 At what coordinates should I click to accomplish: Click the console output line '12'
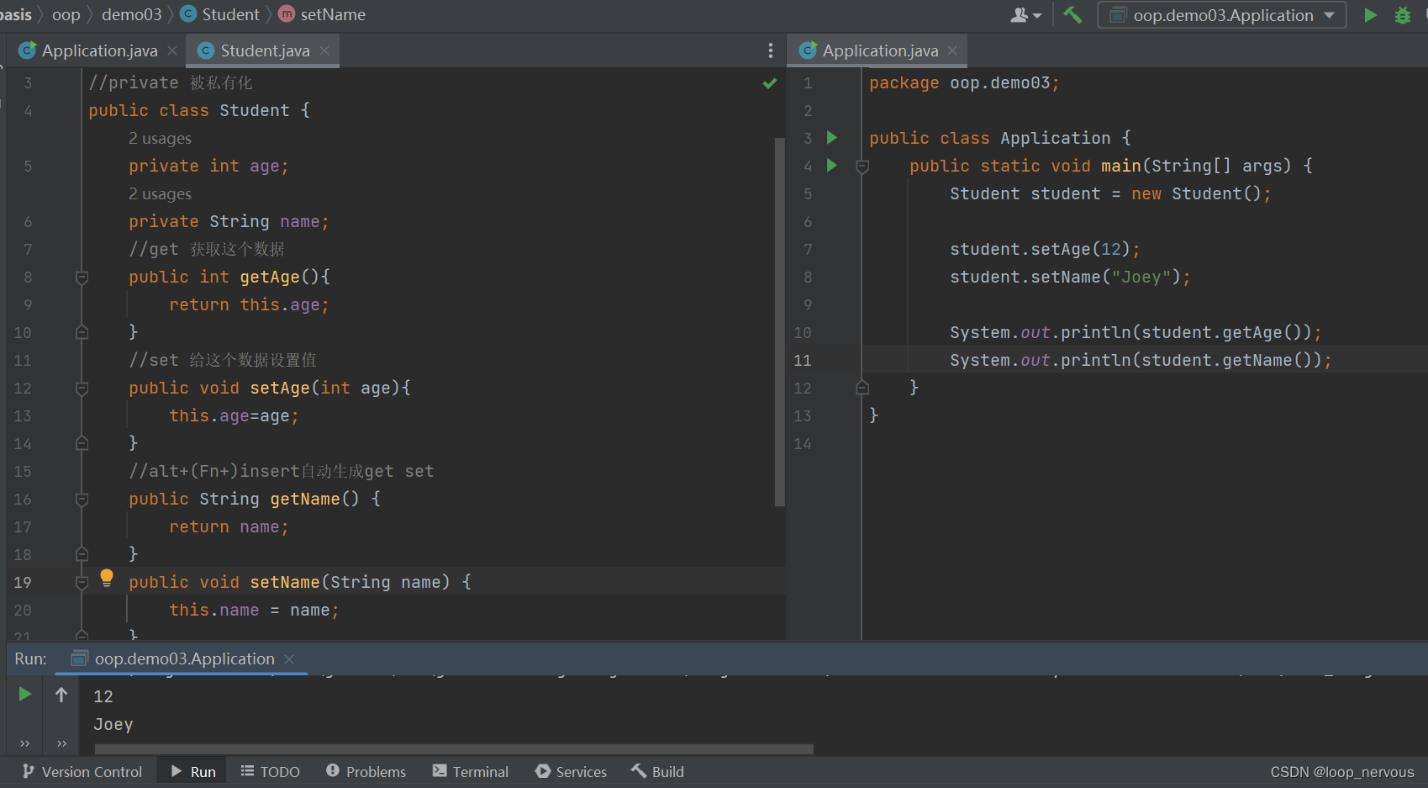103,696
